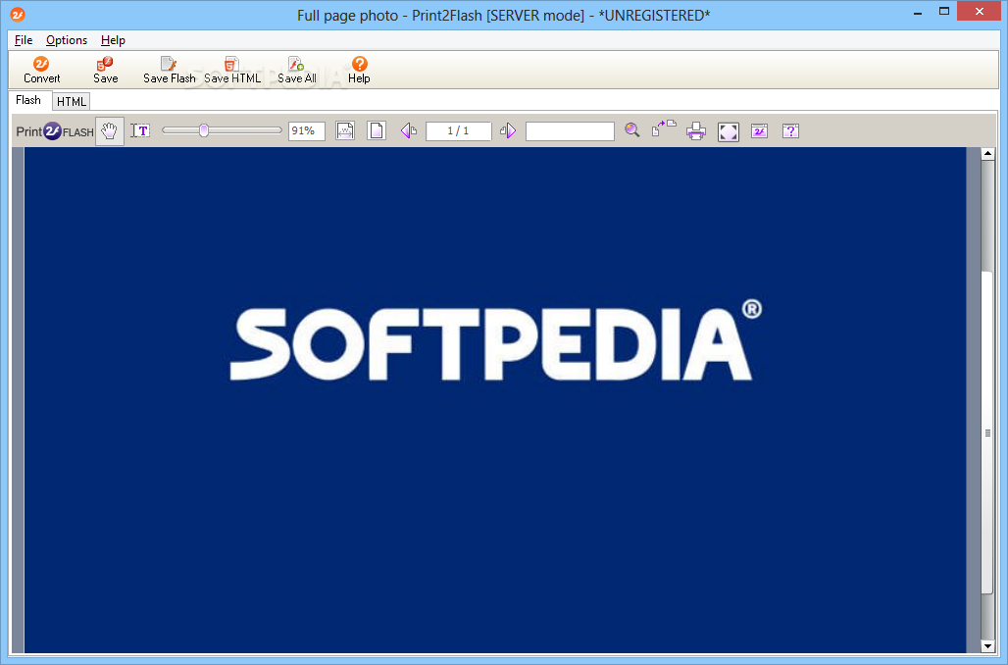The image size is (1008, 665).
Task: Open the Options menu
Action: [67, 40]
